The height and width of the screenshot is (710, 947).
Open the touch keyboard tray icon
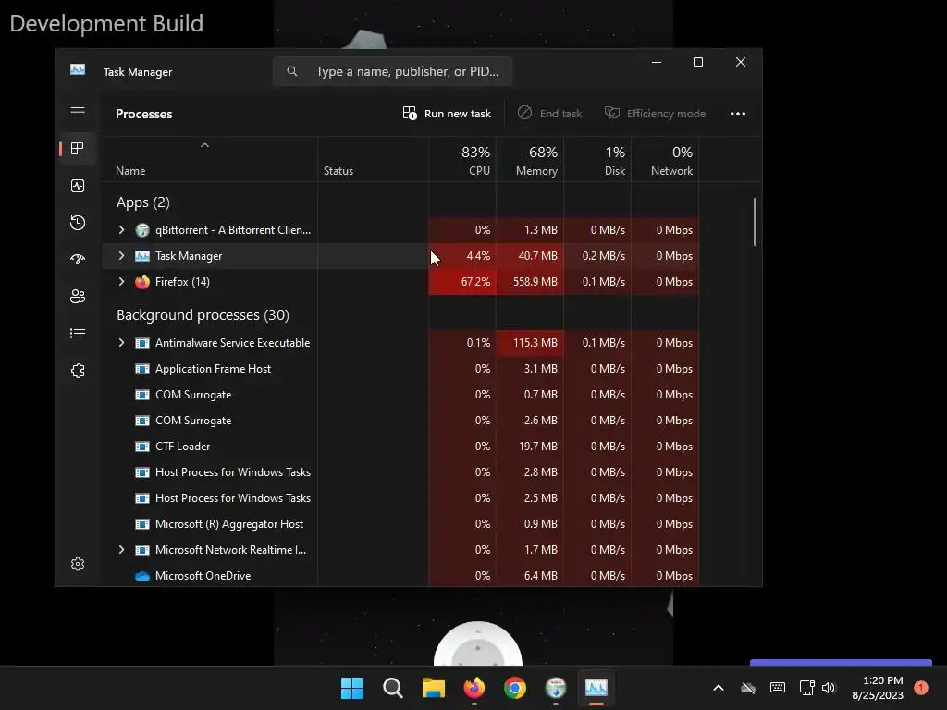point(778,688)
